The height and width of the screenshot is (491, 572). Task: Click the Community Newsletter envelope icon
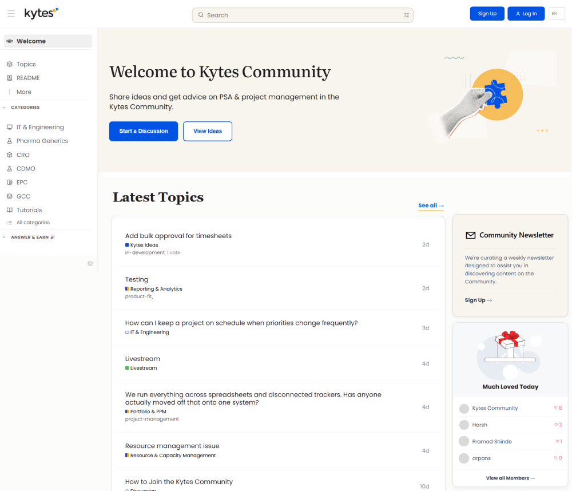(471, 235)
